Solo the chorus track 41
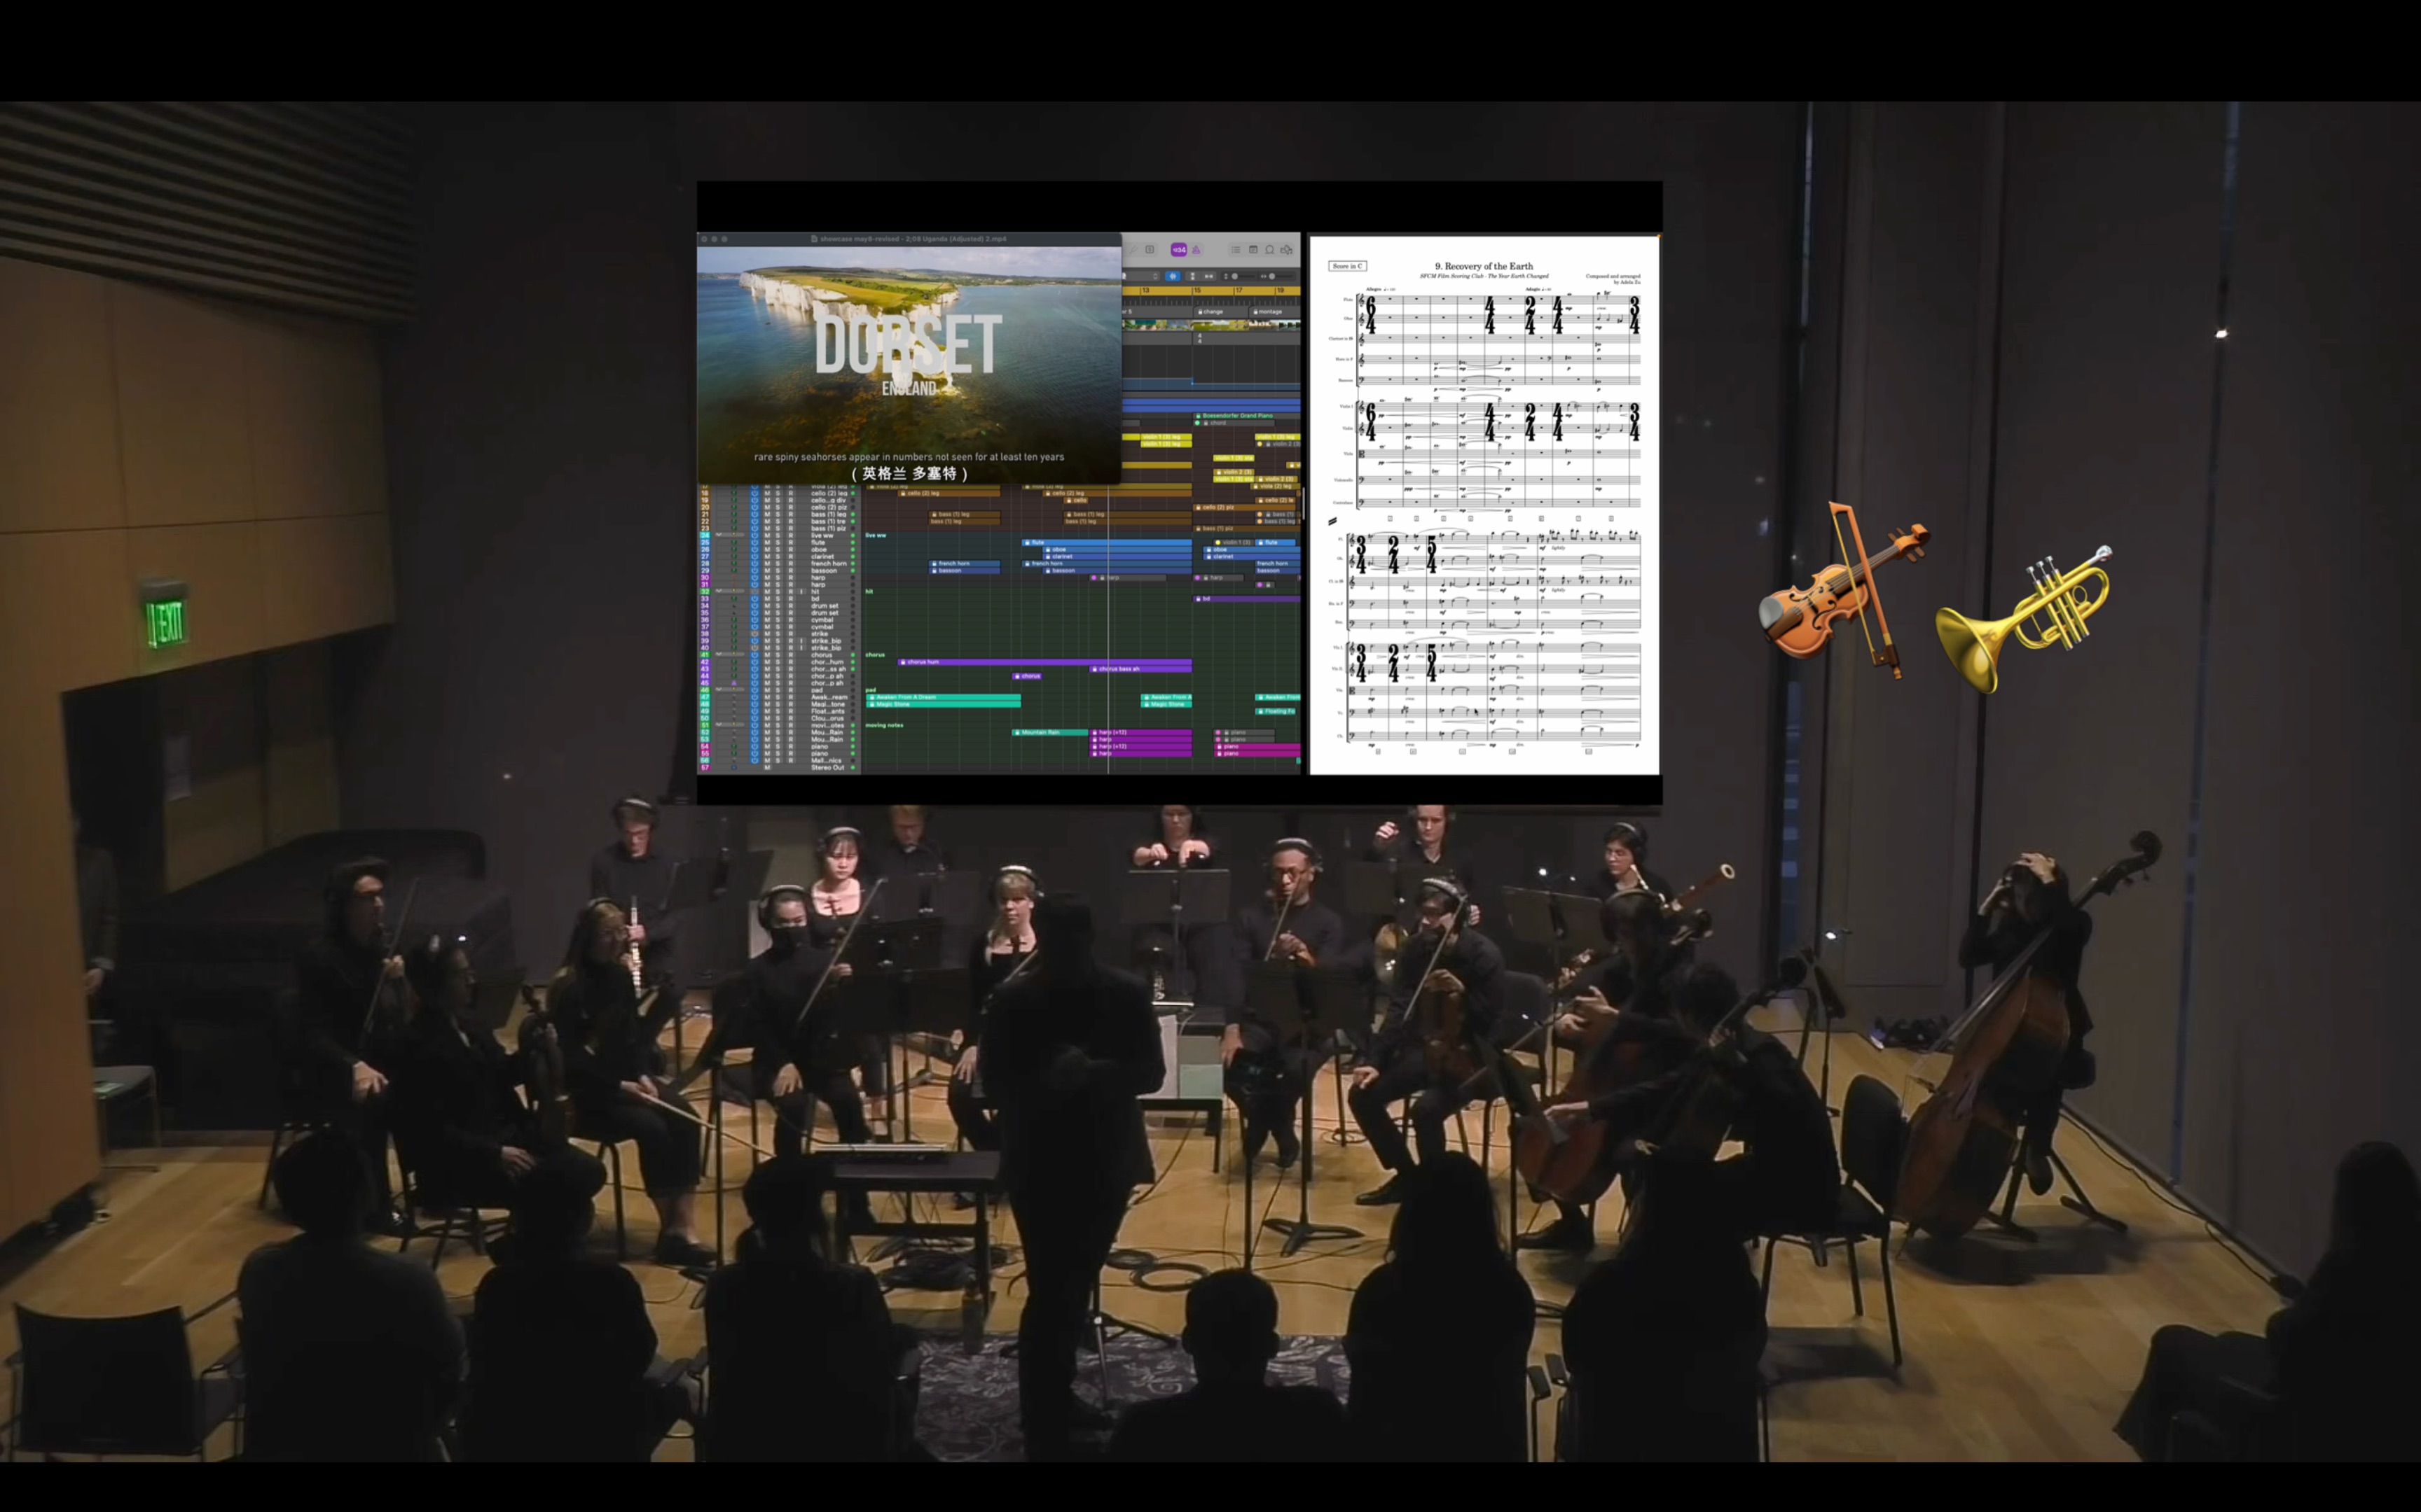This screenshot has width=2421, height=1512. coord(778,655)
